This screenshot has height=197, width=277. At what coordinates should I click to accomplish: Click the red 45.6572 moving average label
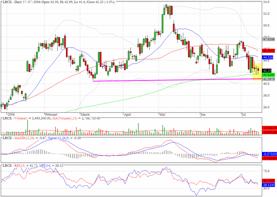click(x=269, y=51)
